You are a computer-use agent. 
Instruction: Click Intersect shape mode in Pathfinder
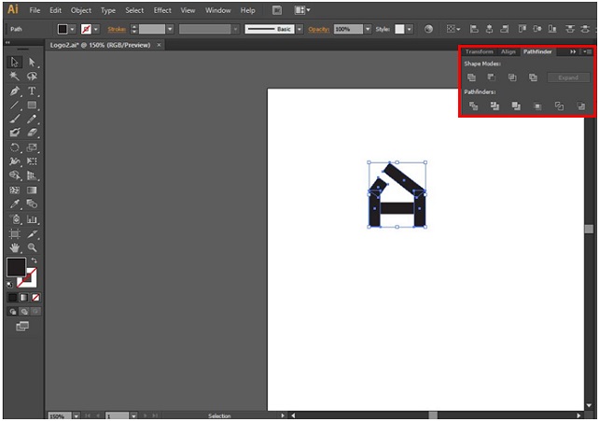(512, 77)
